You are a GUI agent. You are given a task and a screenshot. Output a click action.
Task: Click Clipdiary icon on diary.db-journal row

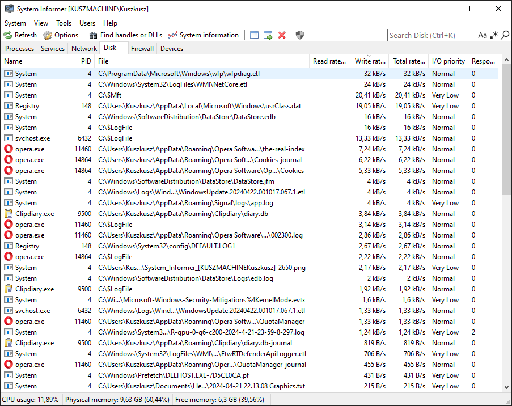coord(9,343)
